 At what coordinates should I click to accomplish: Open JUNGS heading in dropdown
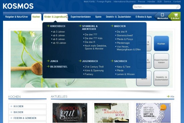click(54, 61)
